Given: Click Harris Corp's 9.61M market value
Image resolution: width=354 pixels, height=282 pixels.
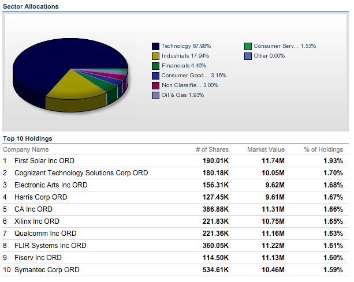Looking at the screenshot, I should click(x=275, y=197).
